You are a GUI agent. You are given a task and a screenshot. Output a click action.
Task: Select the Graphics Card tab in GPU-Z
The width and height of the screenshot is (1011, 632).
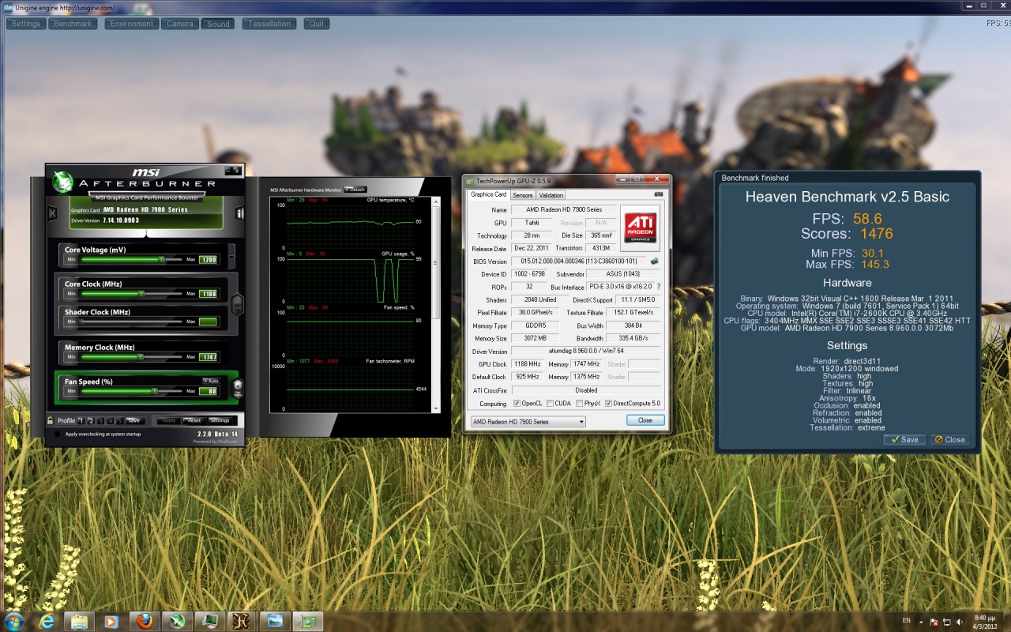[x=488, y=194]
